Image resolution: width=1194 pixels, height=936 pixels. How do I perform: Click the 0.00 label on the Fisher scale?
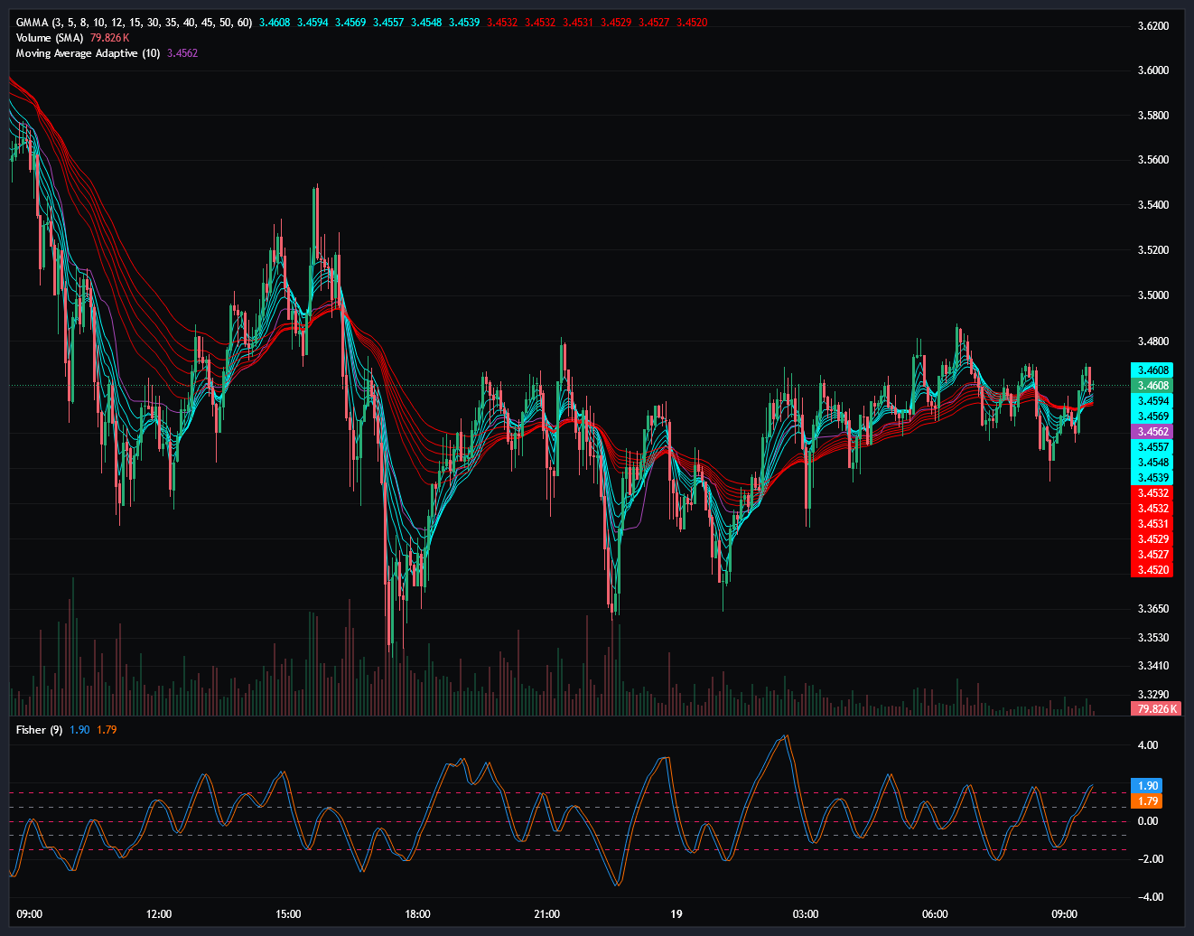tap(1149, 821)
